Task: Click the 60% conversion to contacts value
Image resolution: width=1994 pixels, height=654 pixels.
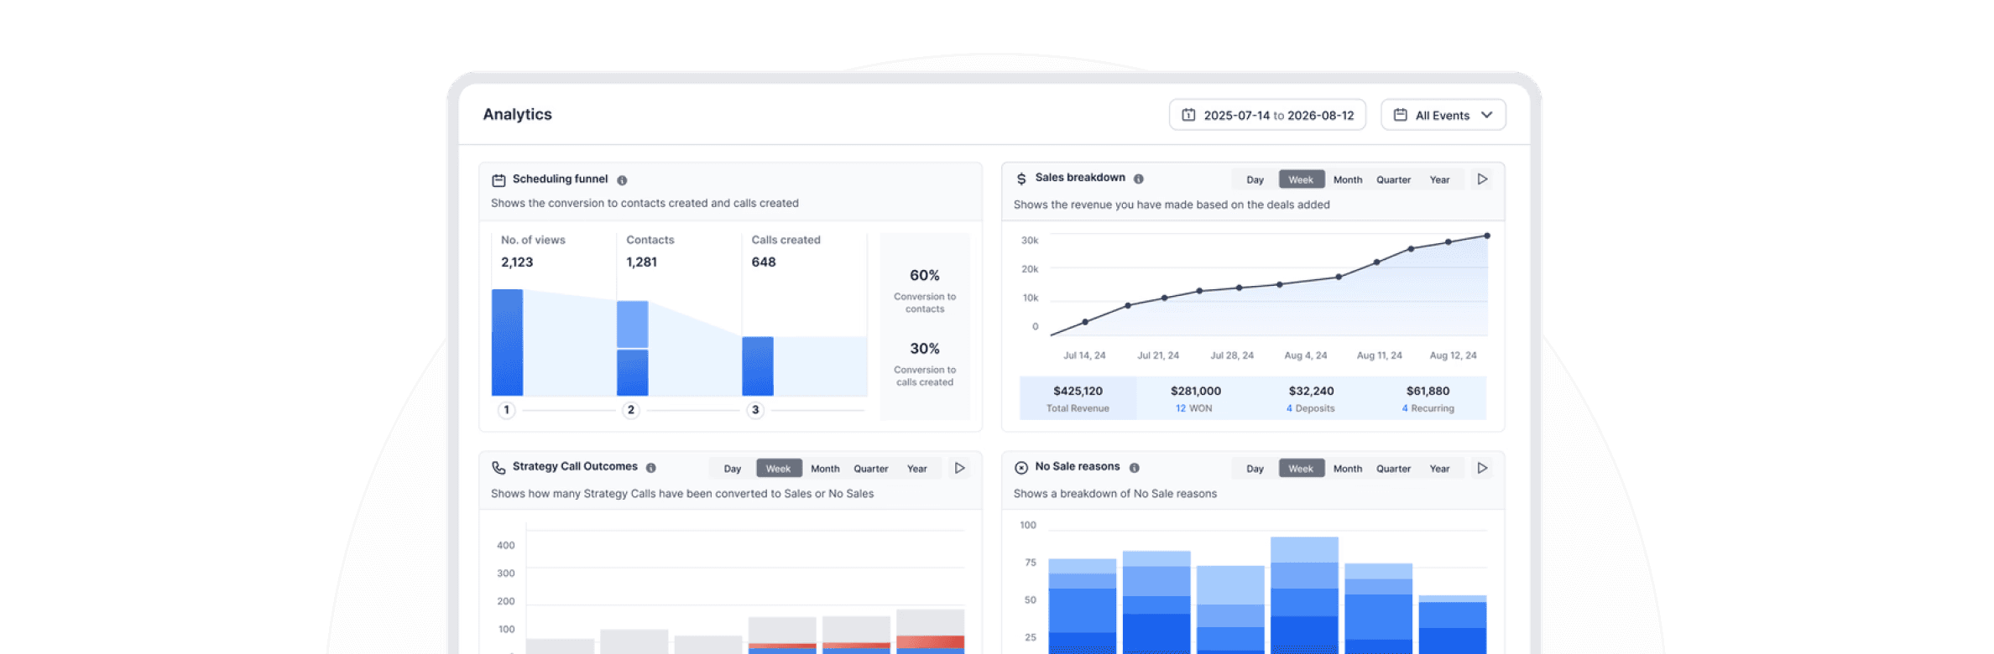Action: [x=925, y=275]
